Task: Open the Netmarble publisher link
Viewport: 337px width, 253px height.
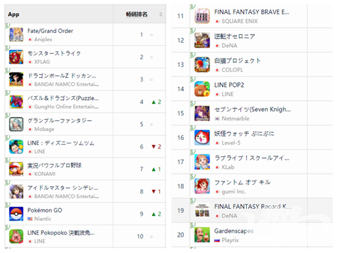Action: coord(235,118)
